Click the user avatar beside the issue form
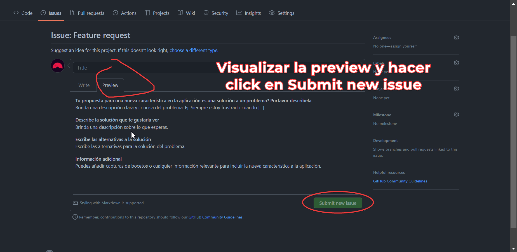The width and height of the screenshot is (517, 252). tap(58, 66)
